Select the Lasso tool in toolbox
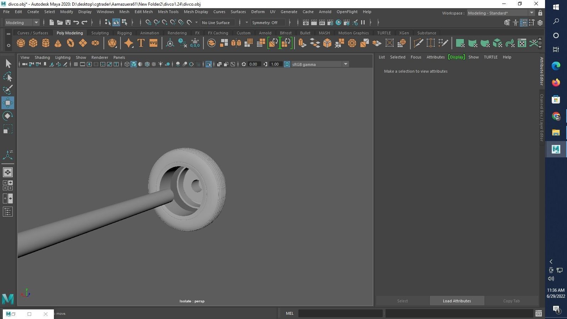Viewport: 567px width, 319px height. pos(8,77)
